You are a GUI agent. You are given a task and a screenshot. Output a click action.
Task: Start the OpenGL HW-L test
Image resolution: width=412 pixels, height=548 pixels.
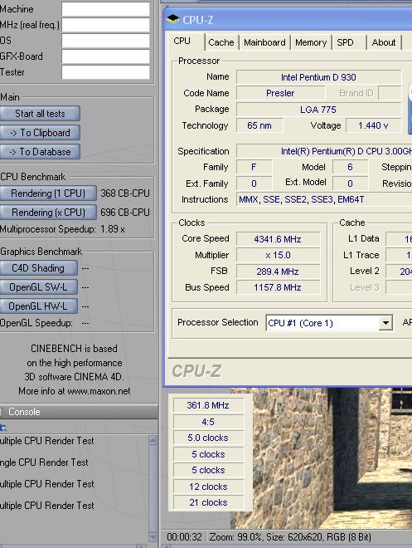38,306
